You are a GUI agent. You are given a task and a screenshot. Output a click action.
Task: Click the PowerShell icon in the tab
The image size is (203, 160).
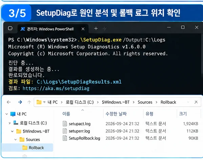pyautogui.click(x=23, y=29)
